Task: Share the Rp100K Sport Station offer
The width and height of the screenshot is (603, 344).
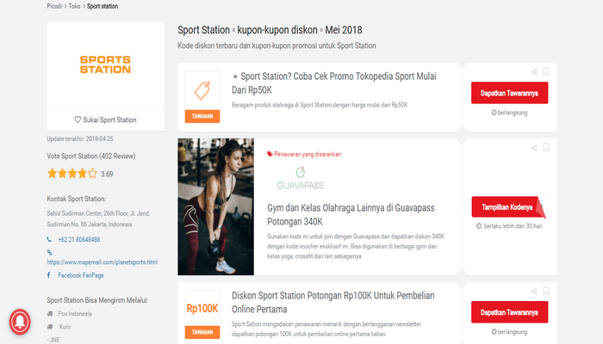Action: [534, 292]
